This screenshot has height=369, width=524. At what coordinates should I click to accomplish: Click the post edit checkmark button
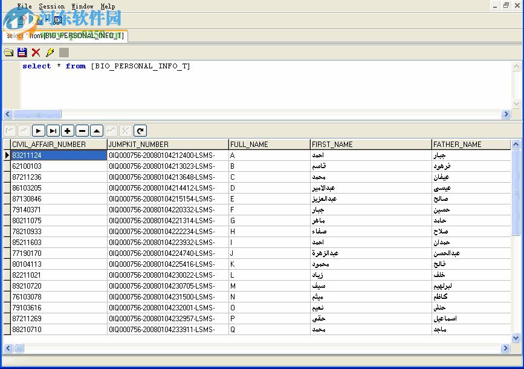click(x=111, y=131)
